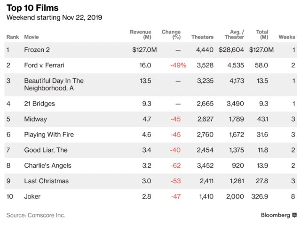Click Charlie's Angels movie name
Viewport: 301px width, 226px height.
click(x=47, y=166)
